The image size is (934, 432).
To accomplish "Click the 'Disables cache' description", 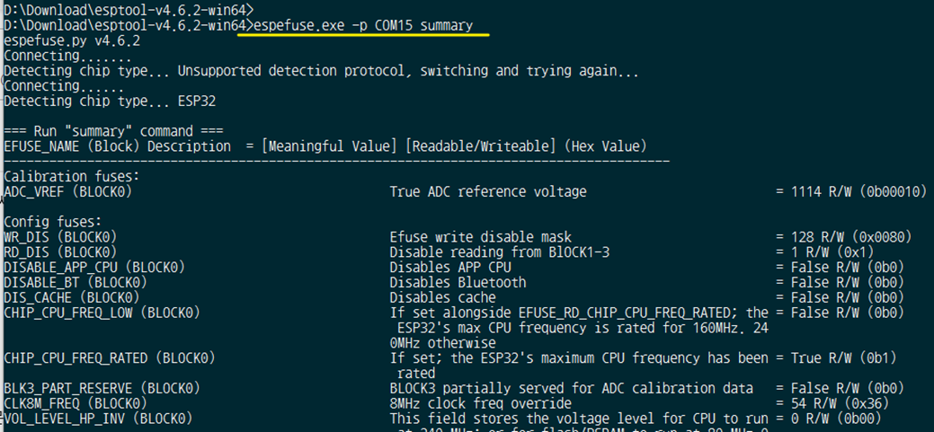I will click(442, 297).
